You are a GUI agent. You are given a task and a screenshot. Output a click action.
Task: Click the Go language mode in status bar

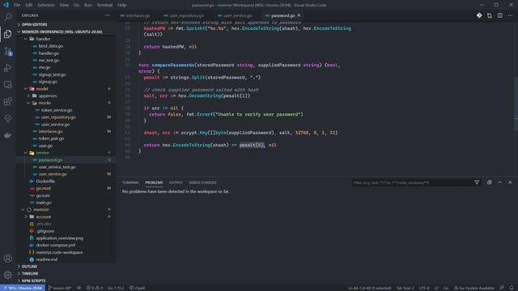point(446,288)
